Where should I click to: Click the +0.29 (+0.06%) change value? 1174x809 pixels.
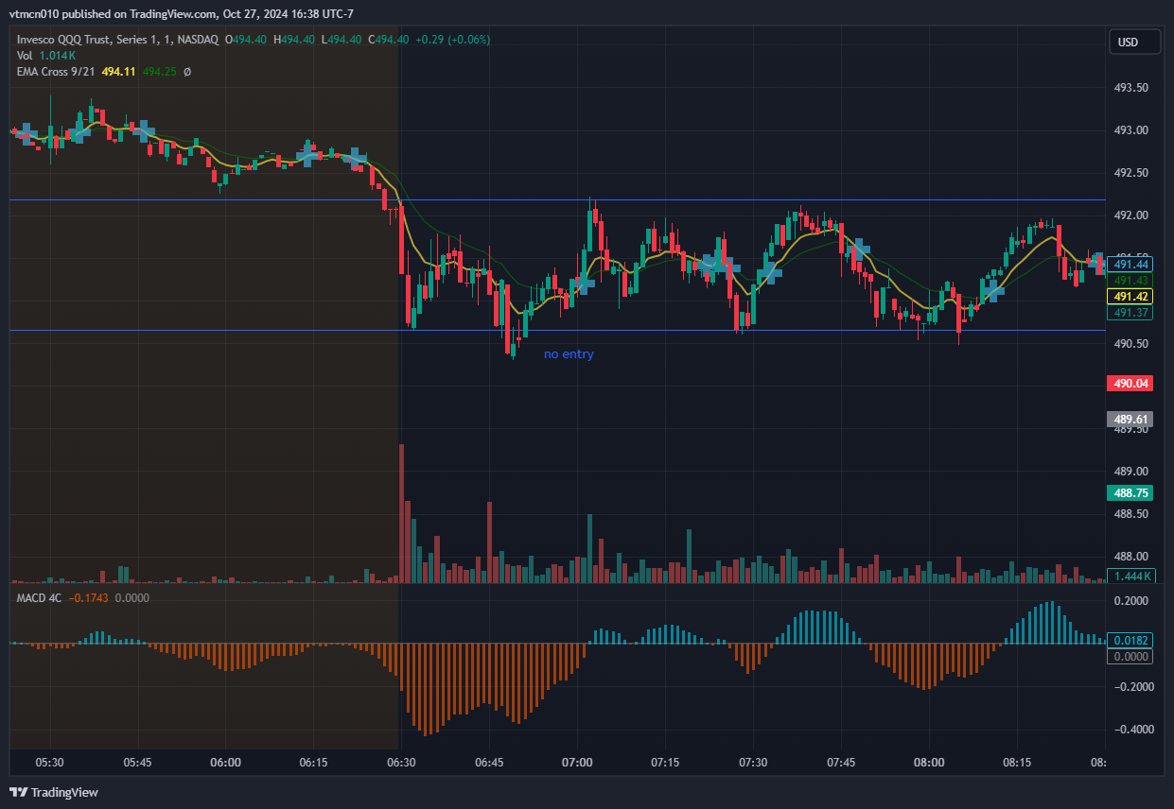pyautogui.click(x=445, y=40)
